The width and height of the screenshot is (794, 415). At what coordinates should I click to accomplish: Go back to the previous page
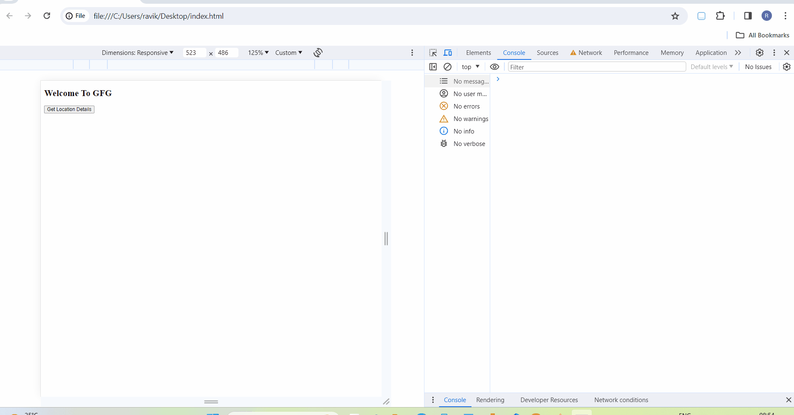tap(10, 16)
